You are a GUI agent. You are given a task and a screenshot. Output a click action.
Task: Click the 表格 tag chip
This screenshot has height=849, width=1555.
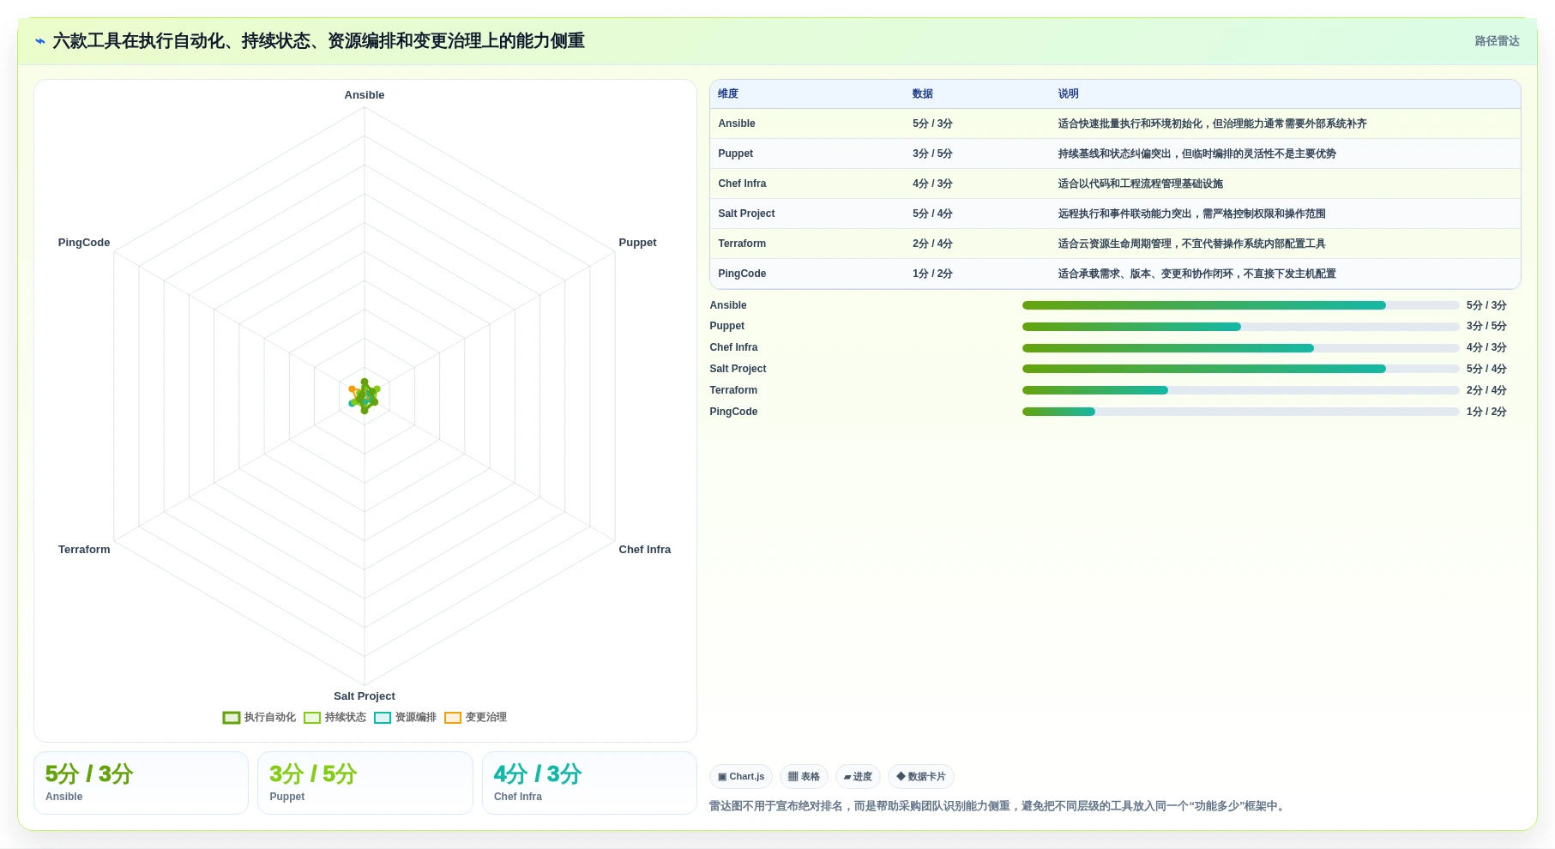tap(804, 777)
